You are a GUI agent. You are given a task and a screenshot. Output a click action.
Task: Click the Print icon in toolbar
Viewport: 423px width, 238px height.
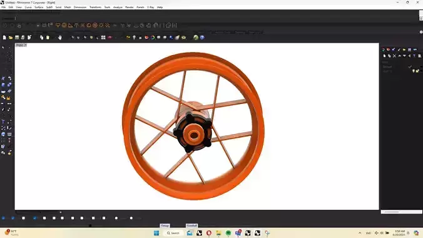tap(23, 38)
